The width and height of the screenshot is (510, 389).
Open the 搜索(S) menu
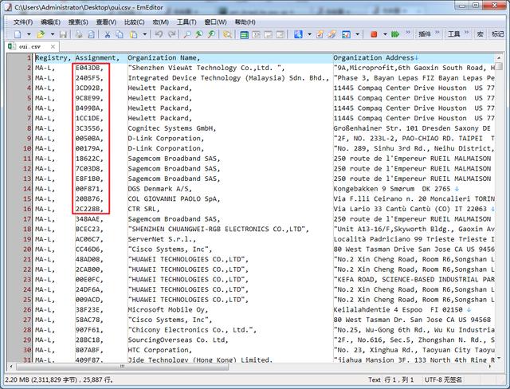tap(78, 22)
